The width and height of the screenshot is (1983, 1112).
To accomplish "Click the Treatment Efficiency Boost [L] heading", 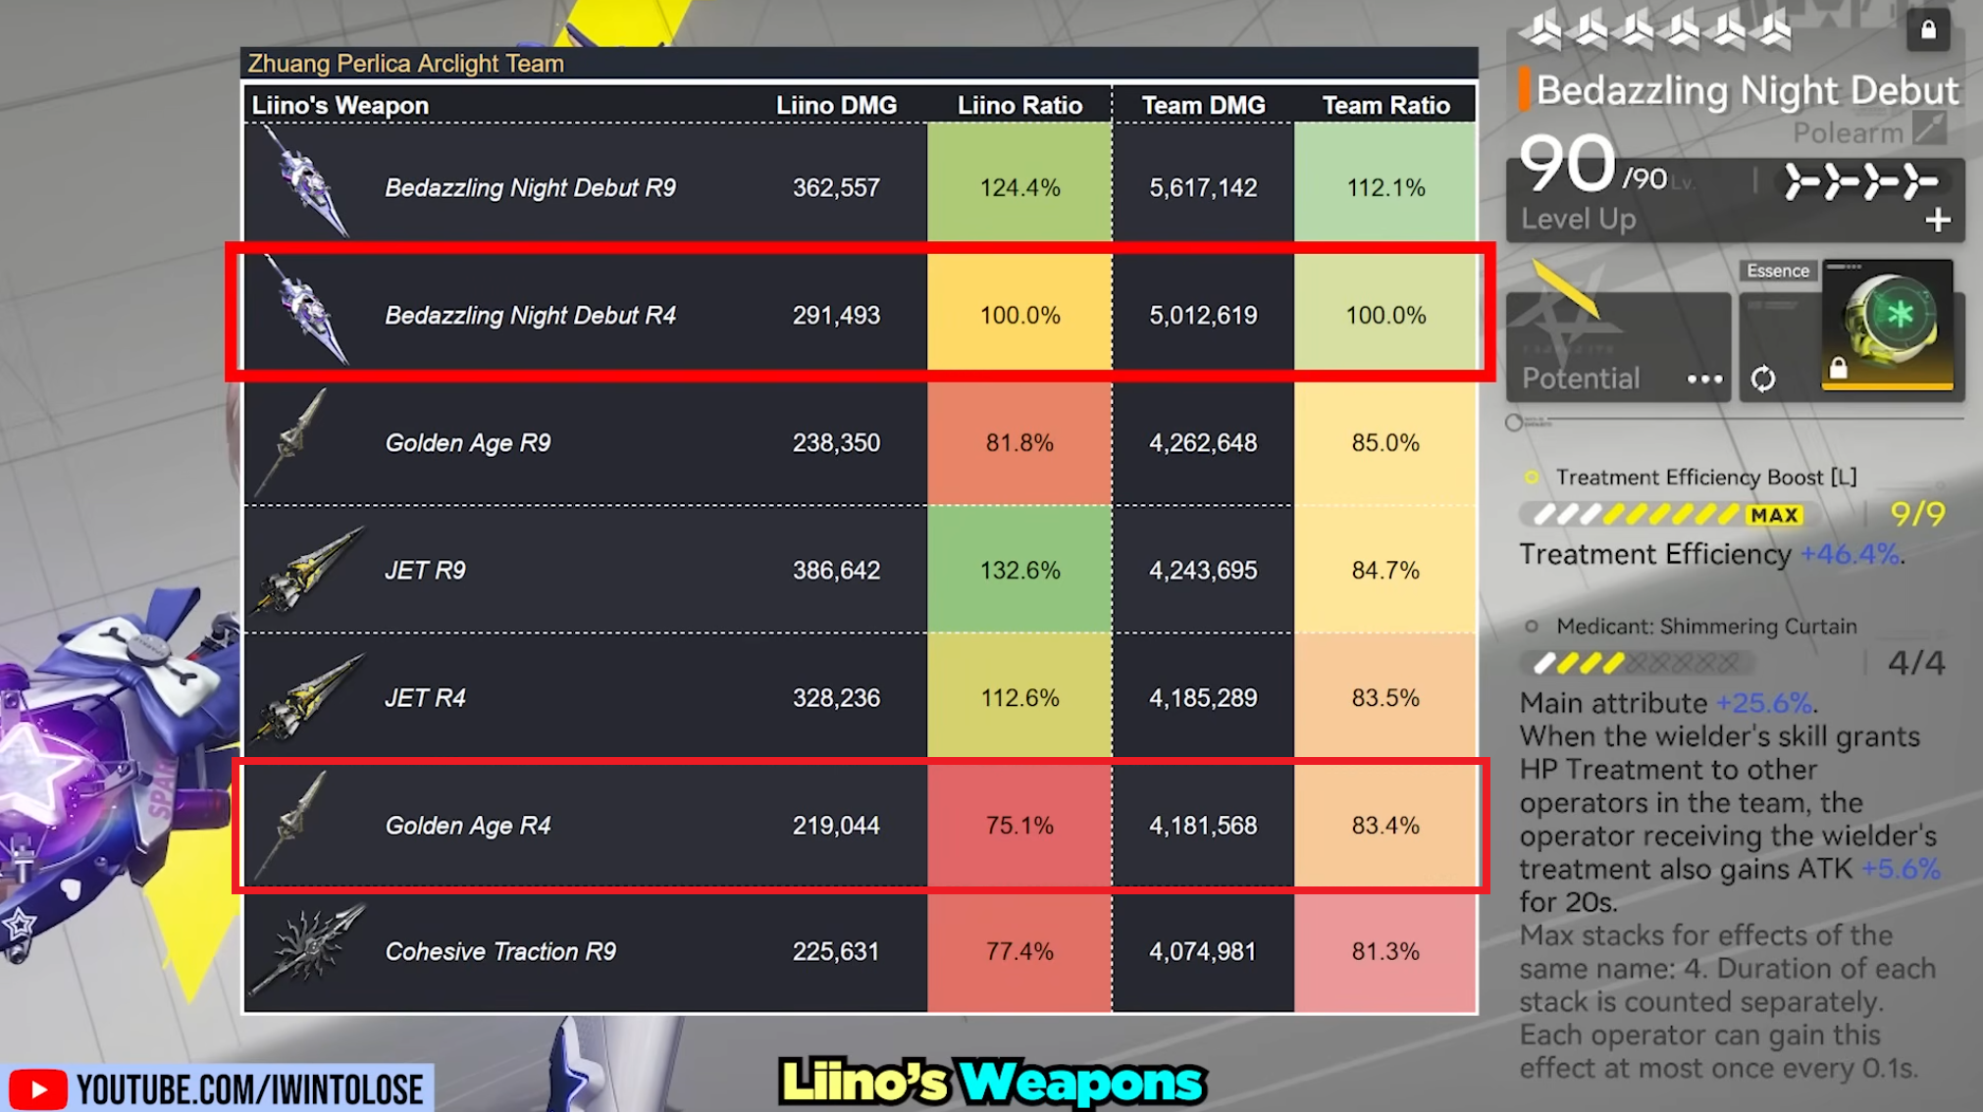I will (x=1706, y=478).
